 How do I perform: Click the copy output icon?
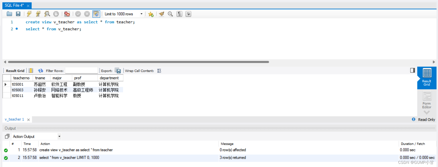7,136
